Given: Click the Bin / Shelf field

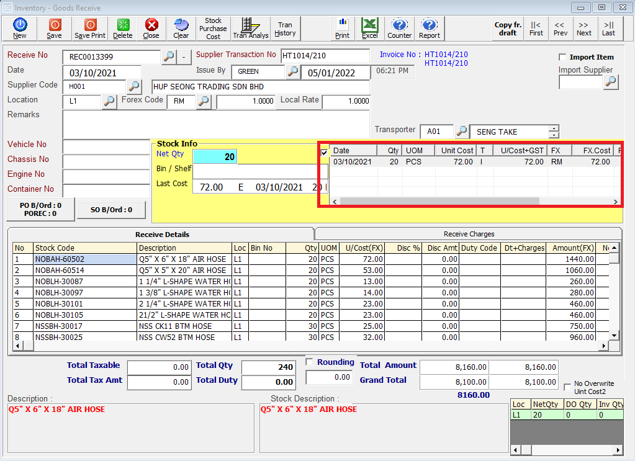Looking at the screenshot, I should tap(260, 171).
